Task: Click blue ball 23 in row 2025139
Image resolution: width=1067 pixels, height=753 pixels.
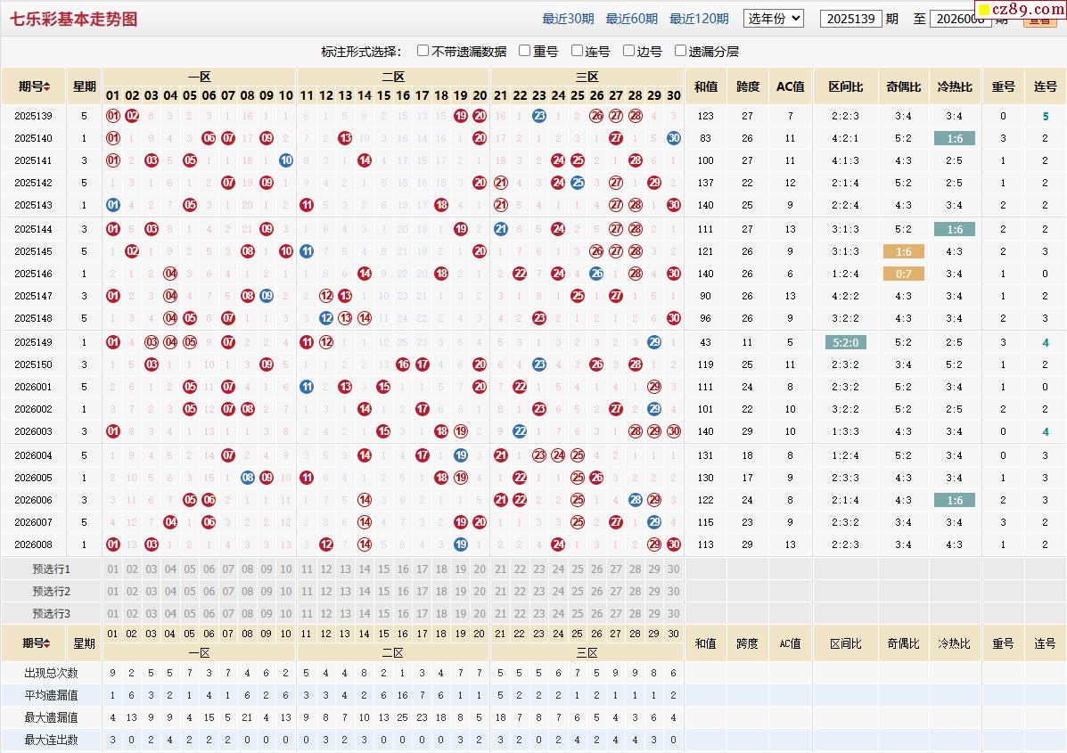Action: tap(538, 116)
